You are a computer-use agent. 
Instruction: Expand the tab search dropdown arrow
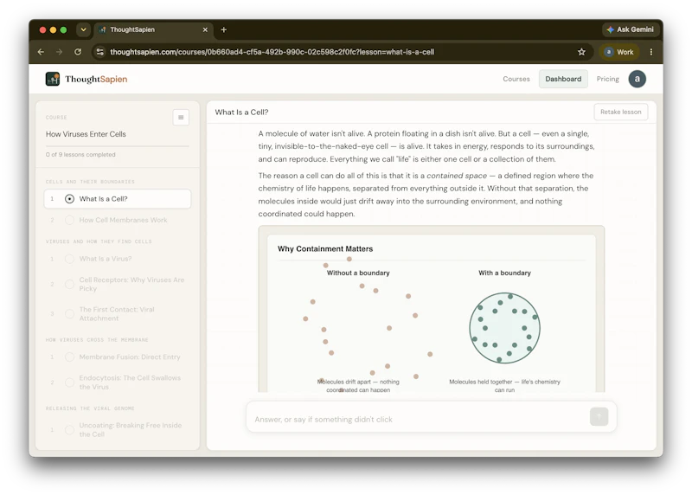[83, 29]
